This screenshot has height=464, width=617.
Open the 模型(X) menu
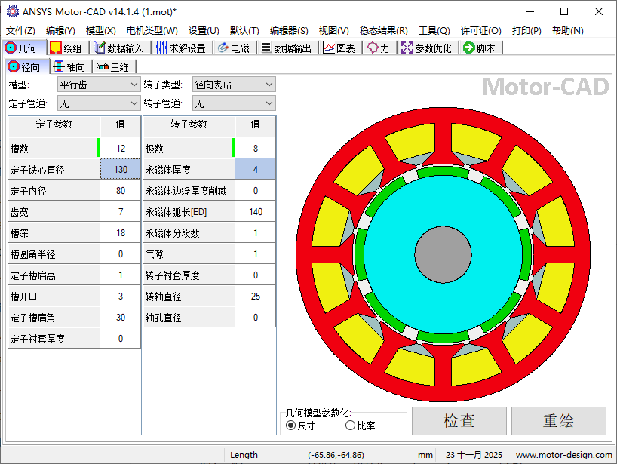pyautogui.click(x=101, y=31)
